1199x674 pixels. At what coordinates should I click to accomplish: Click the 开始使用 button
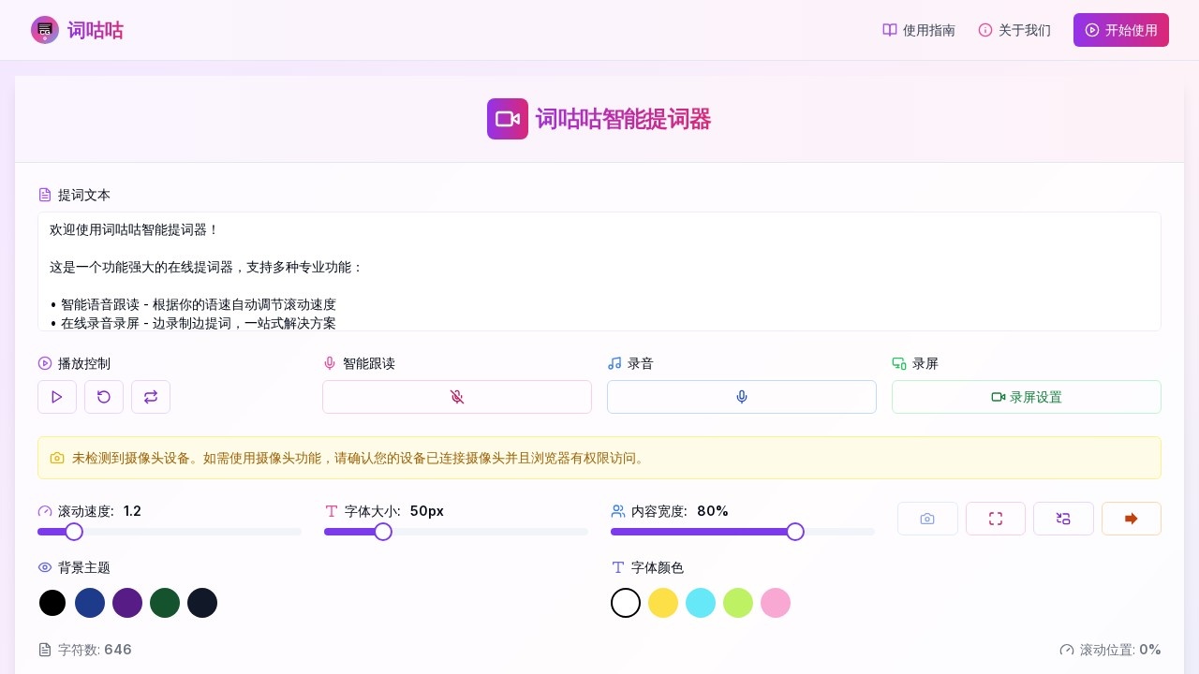(x=1120, y=30)
